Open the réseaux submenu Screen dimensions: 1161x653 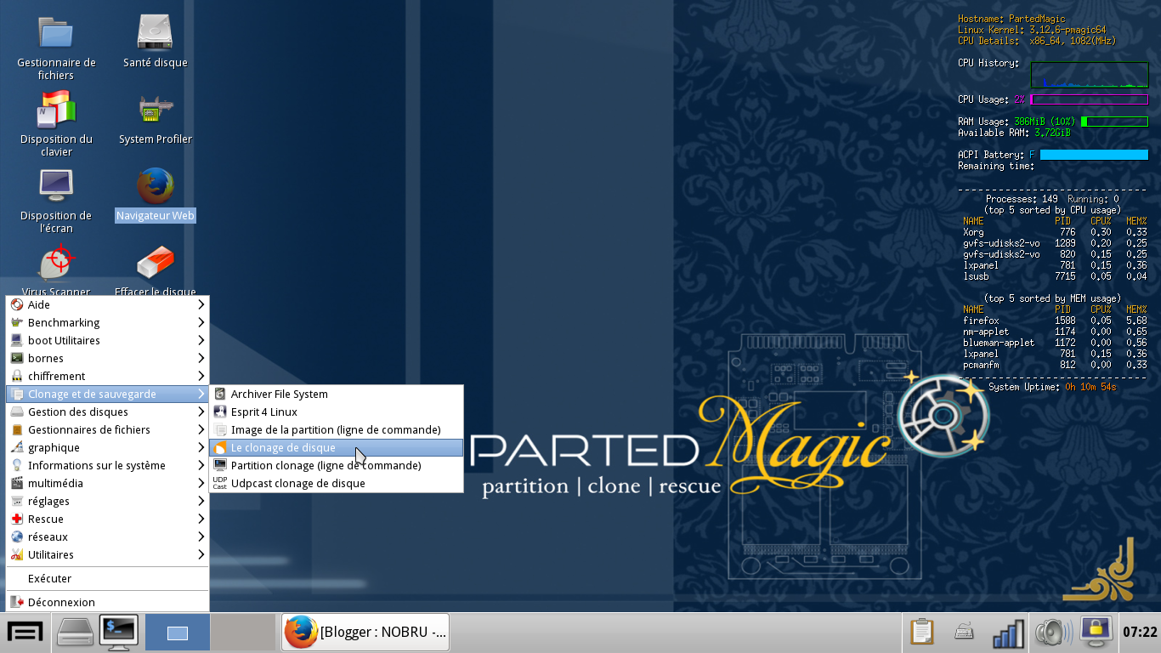pos(107,537)
